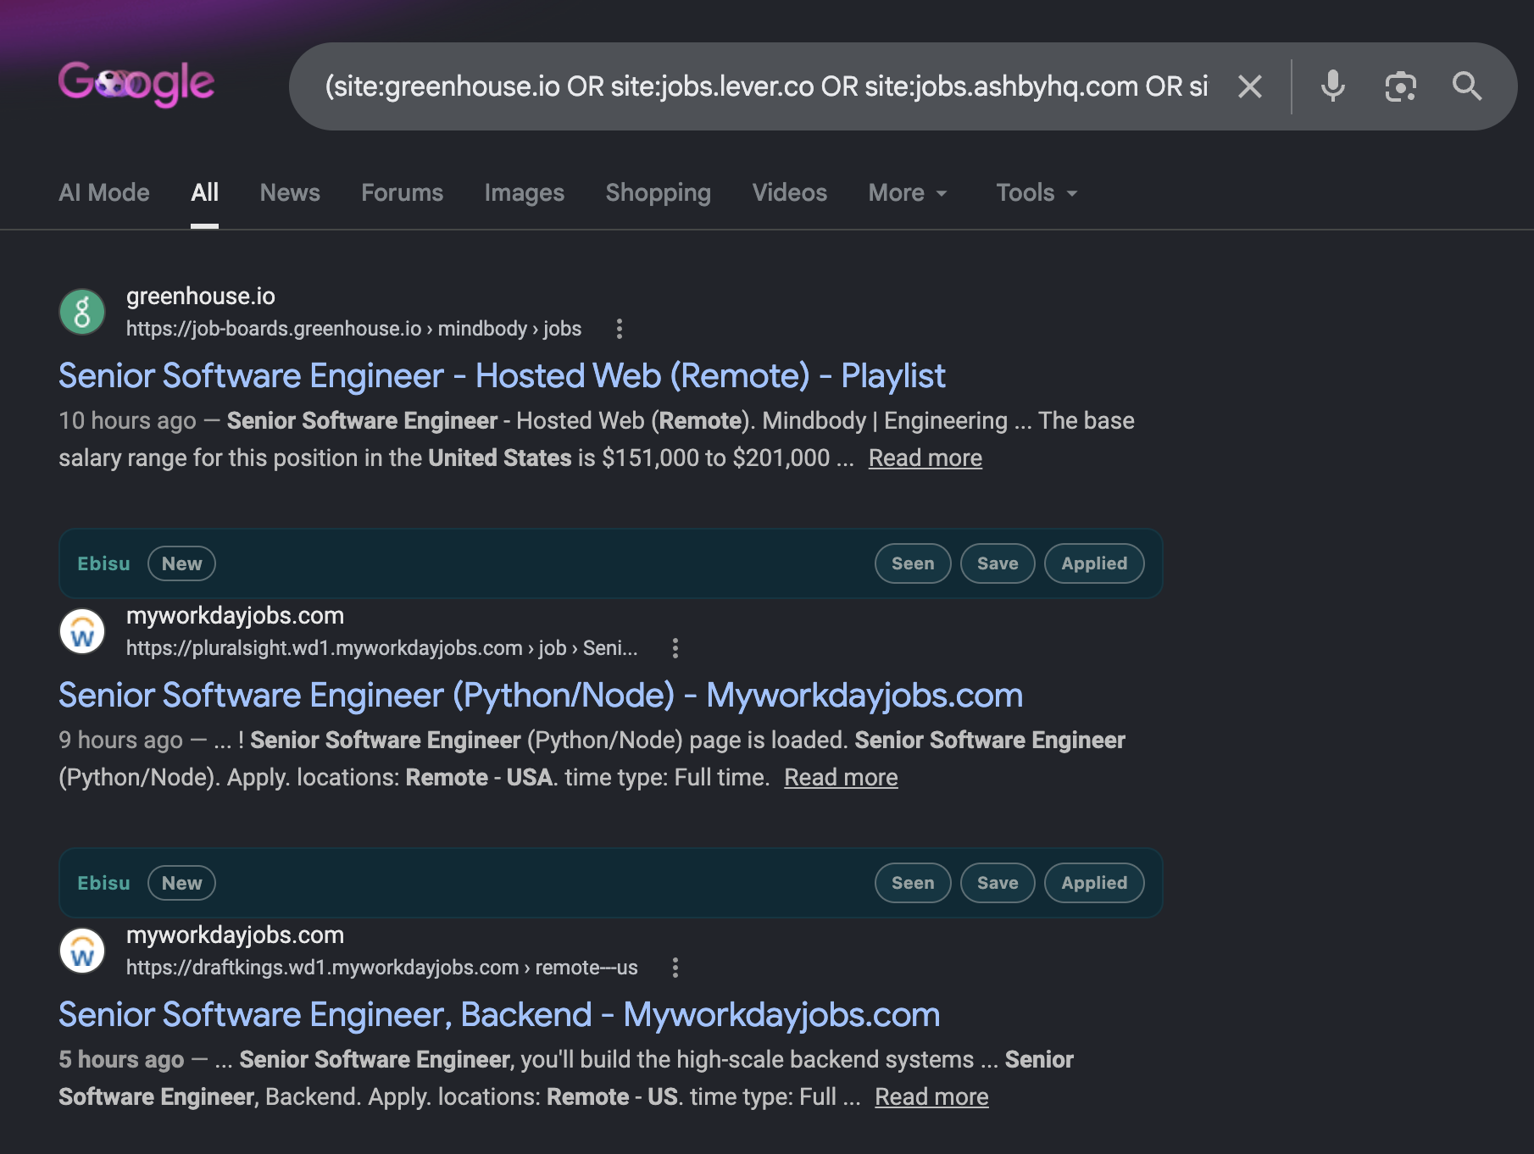The height and width of the screenshot is (1154, 1534).
Task: Open Senior Software Engineer - Hosted Web result
Action: (502, 375)
